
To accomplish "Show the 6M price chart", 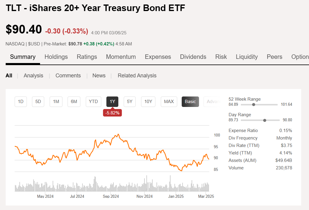I will (74, 102).
